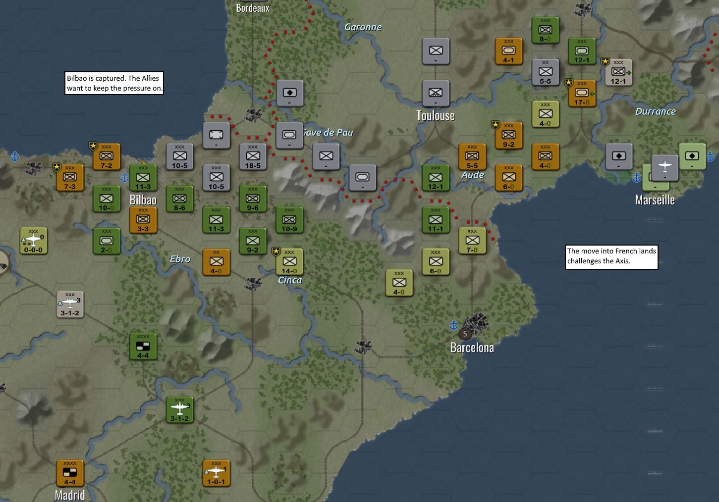
Task: Click the green 4-4 headquarters unit
Action: 143,347
